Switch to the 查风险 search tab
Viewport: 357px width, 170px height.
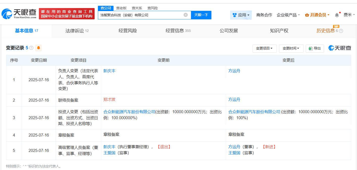point(153,8)
